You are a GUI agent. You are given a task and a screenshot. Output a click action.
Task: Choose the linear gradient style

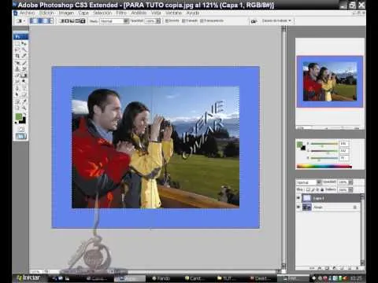coord(62,20)
